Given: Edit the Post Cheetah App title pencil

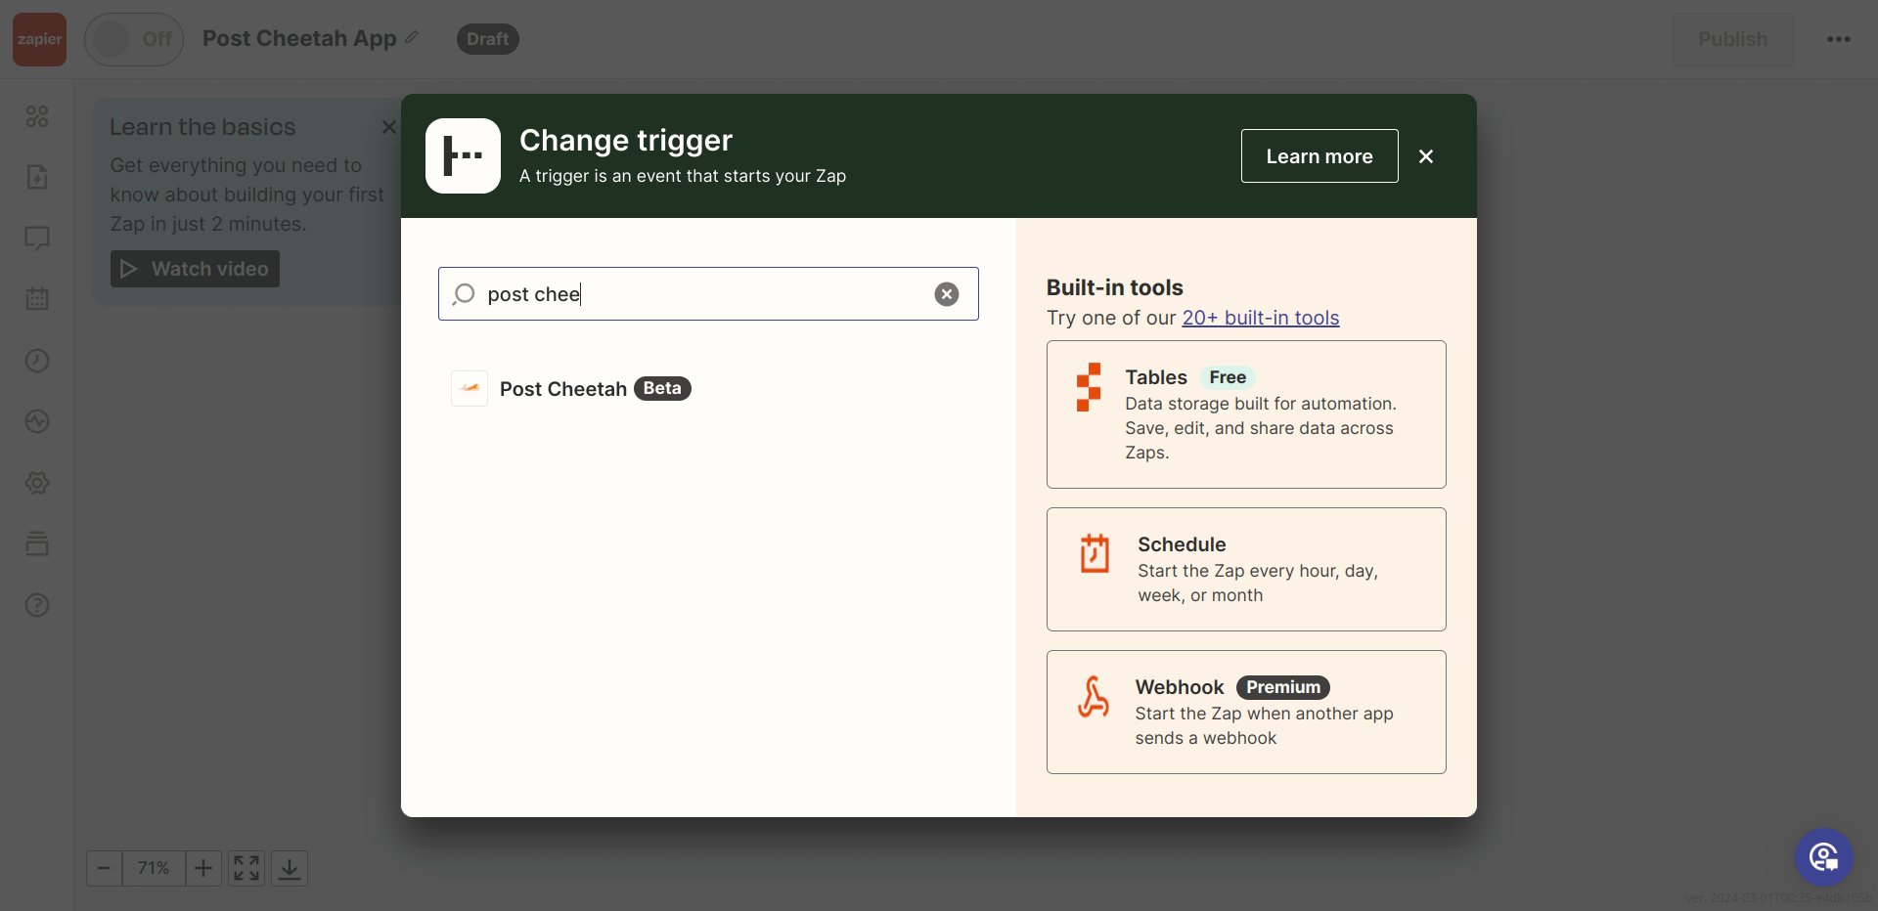Looking at the screenshot, I should [412, 37].
